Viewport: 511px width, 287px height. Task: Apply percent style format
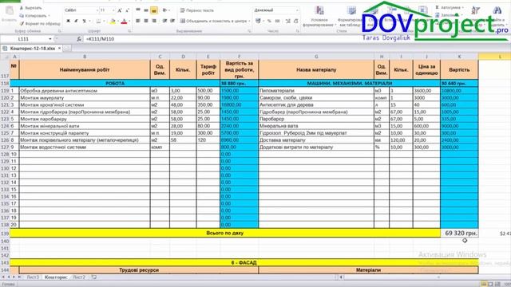click(269, 21)
